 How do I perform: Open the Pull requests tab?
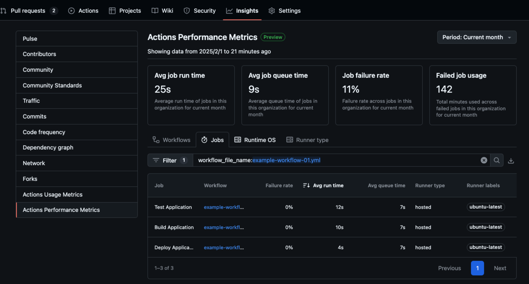(29, 11)
